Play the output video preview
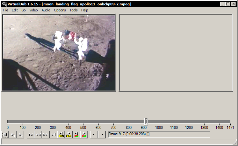238x146 pixels. click(20, 135)
